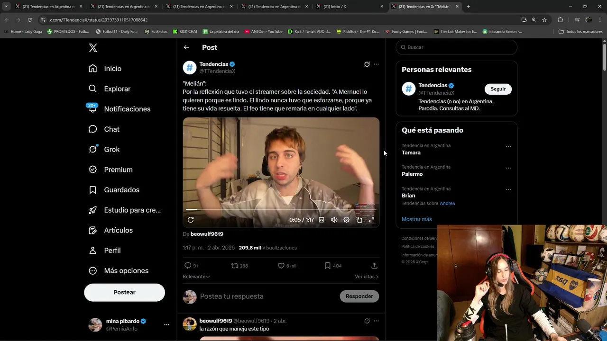Open Tendencias avatar on post
Viewport: 607px width, 341px height.
coord(190,68)
